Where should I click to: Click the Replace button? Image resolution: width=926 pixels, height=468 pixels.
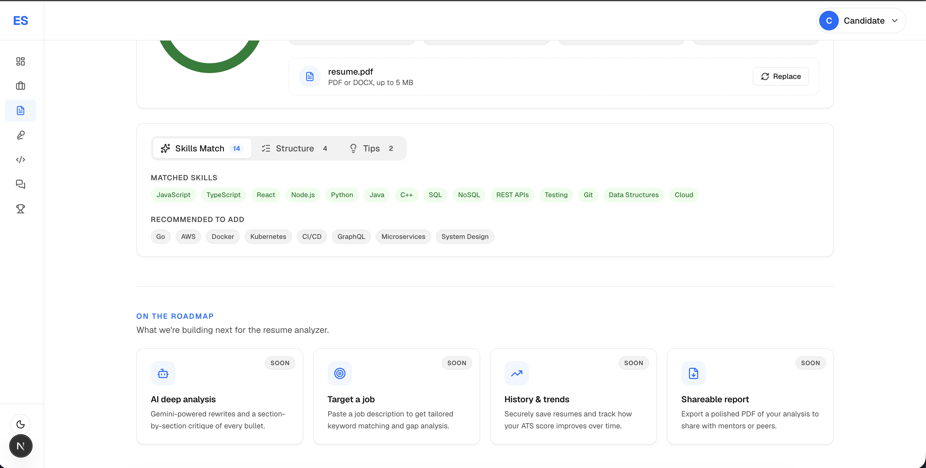tap(781, 76)
